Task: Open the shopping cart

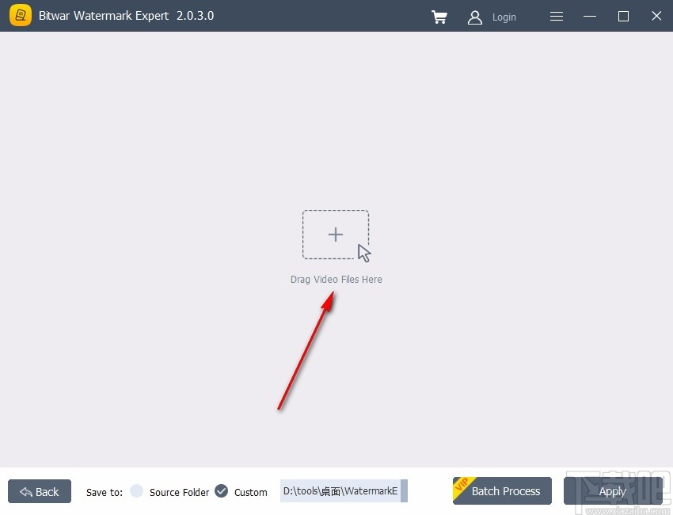Action: click(x=439, y=17)
